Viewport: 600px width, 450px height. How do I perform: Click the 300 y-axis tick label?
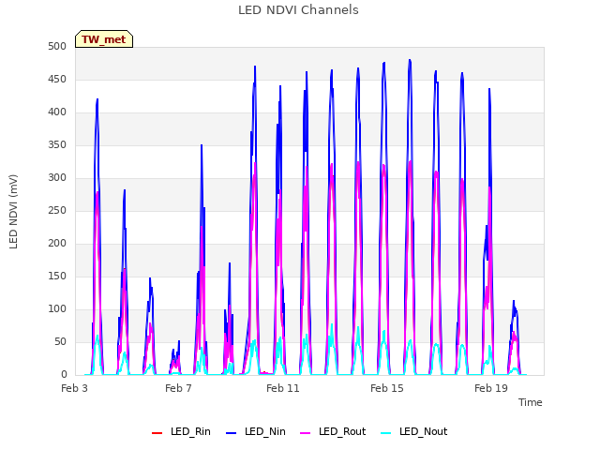[57, 178]
